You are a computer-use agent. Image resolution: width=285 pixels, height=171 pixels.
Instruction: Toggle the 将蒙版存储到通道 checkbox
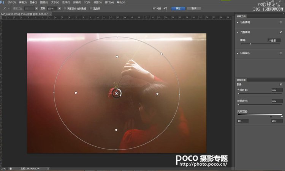(65, 8)
